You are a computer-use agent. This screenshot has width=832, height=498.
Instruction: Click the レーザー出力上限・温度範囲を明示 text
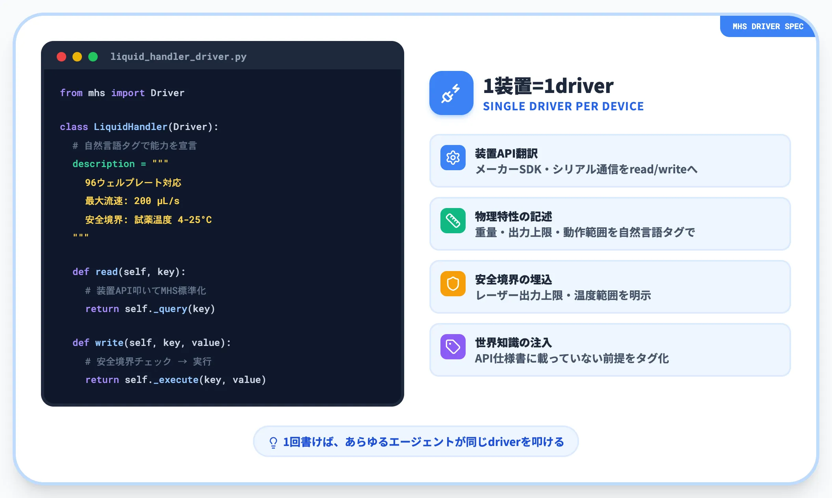tap(563, 295)
